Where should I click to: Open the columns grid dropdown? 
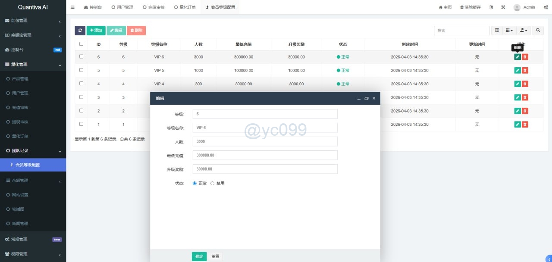pos(509,31)
